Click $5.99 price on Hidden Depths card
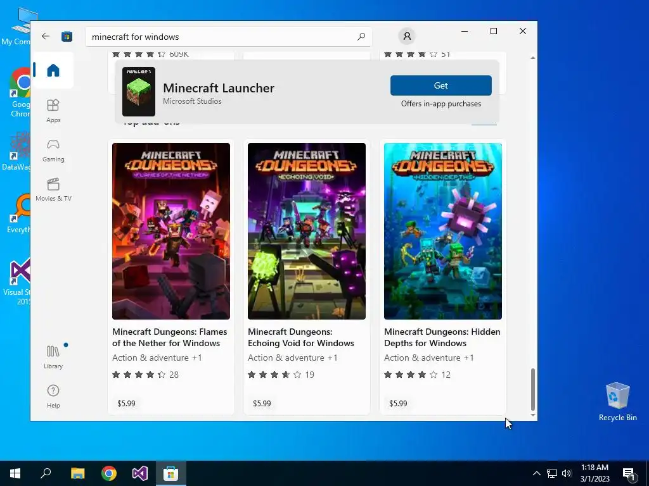Viewport: 649px width, 486px height. tap(398, 403)
